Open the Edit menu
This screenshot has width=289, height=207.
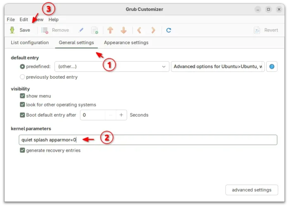[x=24, y=19]
